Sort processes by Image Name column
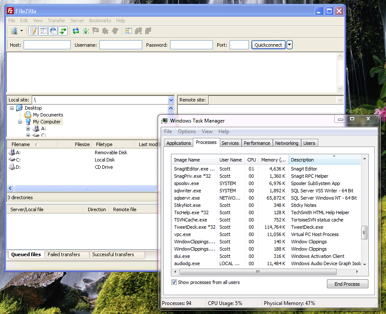This screenshot has height=314, width=386. pyautogui.click(x=194, y=160)
